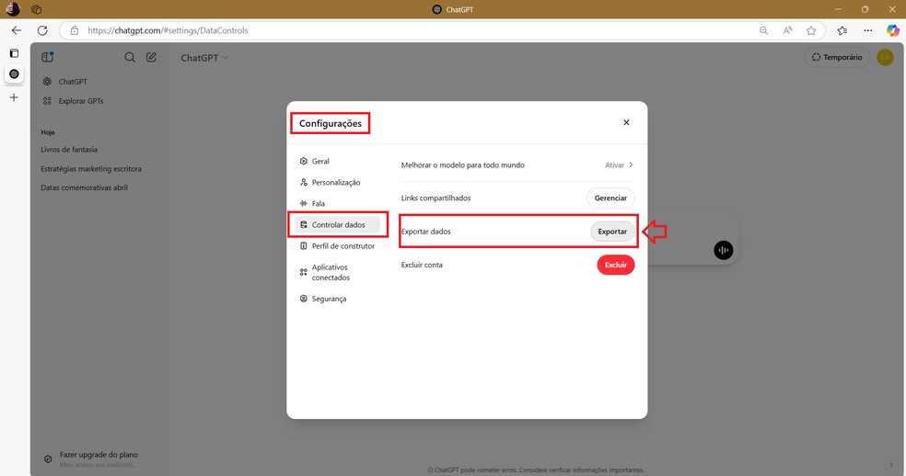Open the workspaces icon in title bar
This screenshot has width=906, height=476.
37,9
